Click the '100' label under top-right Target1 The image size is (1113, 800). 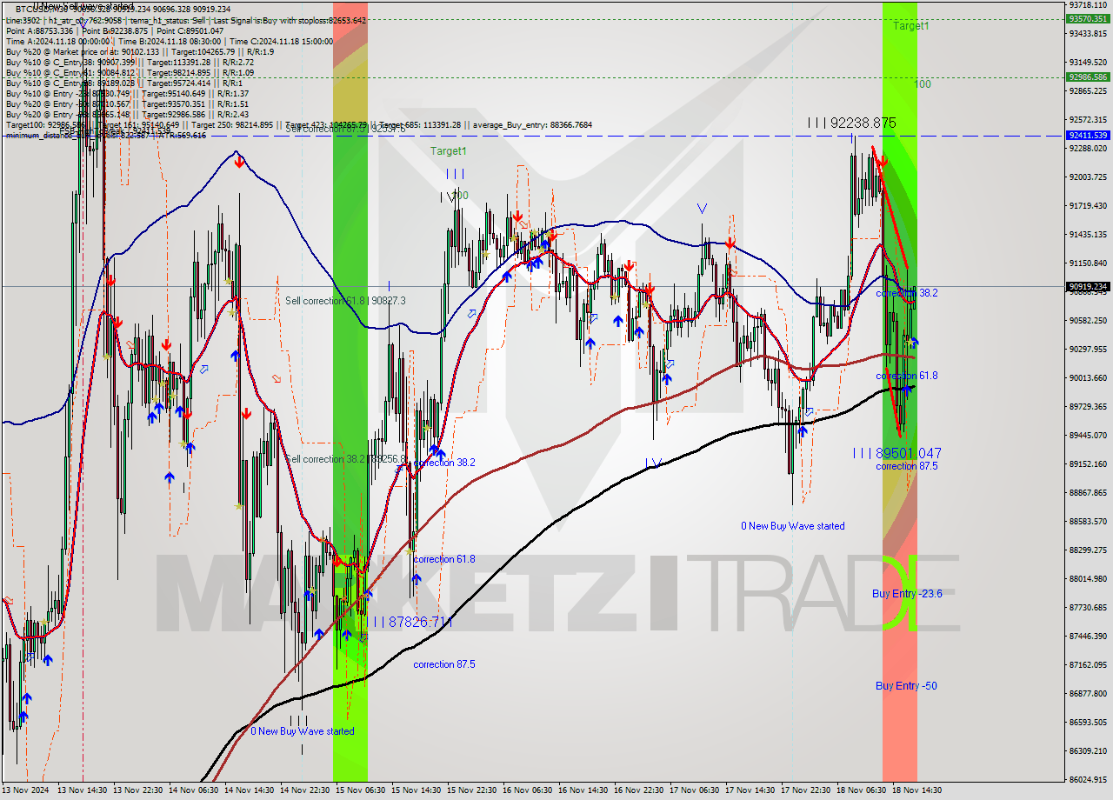pyautogui.click(x=923, y=84)
